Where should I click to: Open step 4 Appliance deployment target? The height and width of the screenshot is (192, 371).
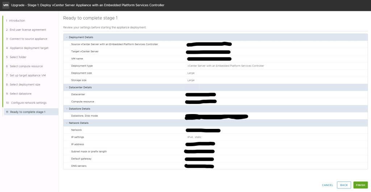[x=27, y=48]
